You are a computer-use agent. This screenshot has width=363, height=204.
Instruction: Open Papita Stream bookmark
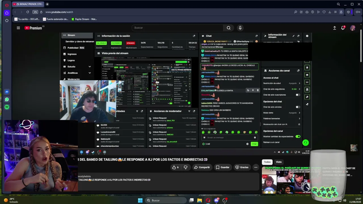[84, 19]
